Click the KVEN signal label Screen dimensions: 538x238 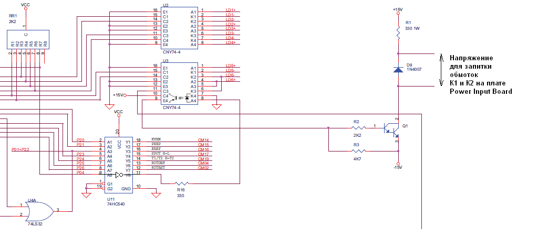[x=157, y=139]
